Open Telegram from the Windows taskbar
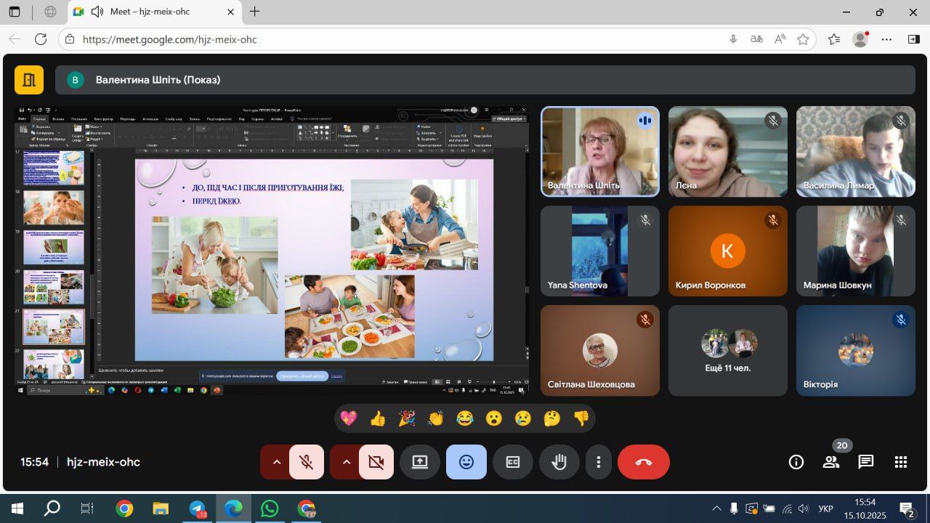 coord(197,508)
